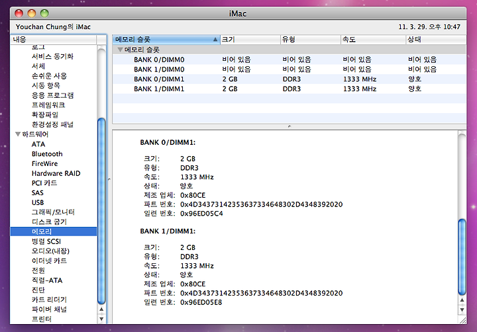Sort by the 메모리 슬롯 column header
The image size is (477, 332).
pos(166,40)
